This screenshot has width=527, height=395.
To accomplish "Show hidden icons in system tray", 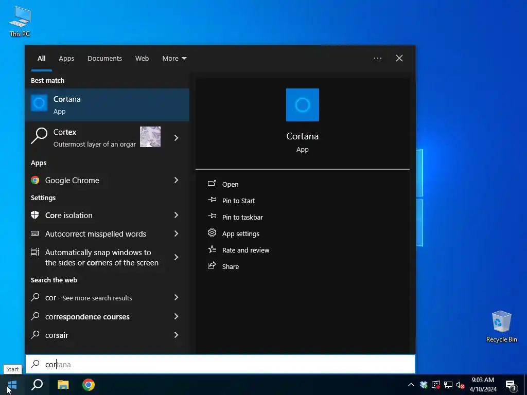I will coord(411,385).
